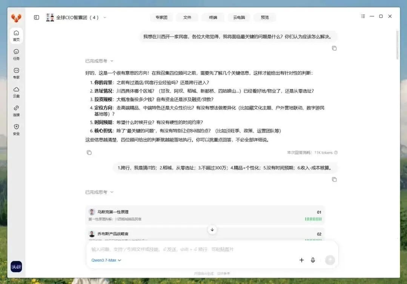Start voice input with microphone icon

(x=313, y=260)
